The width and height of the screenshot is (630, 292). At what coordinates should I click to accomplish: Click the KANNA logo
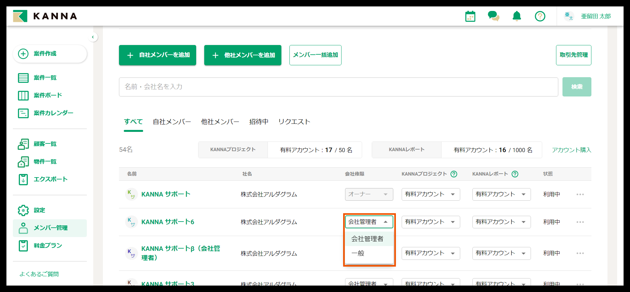point(45,16)
